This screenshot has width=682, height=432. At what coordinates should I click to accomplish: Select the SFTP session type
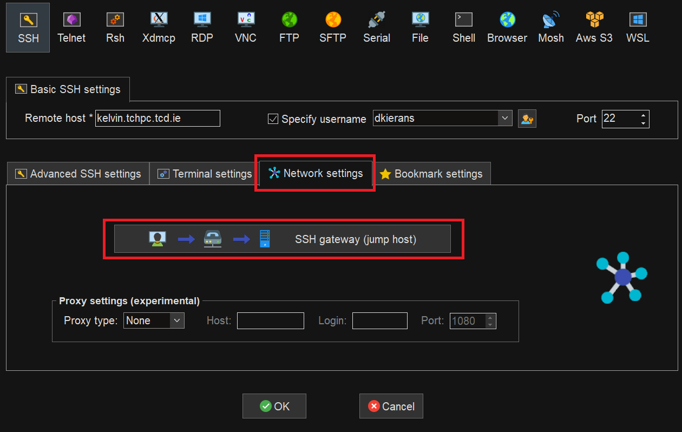tap(332, 27)
